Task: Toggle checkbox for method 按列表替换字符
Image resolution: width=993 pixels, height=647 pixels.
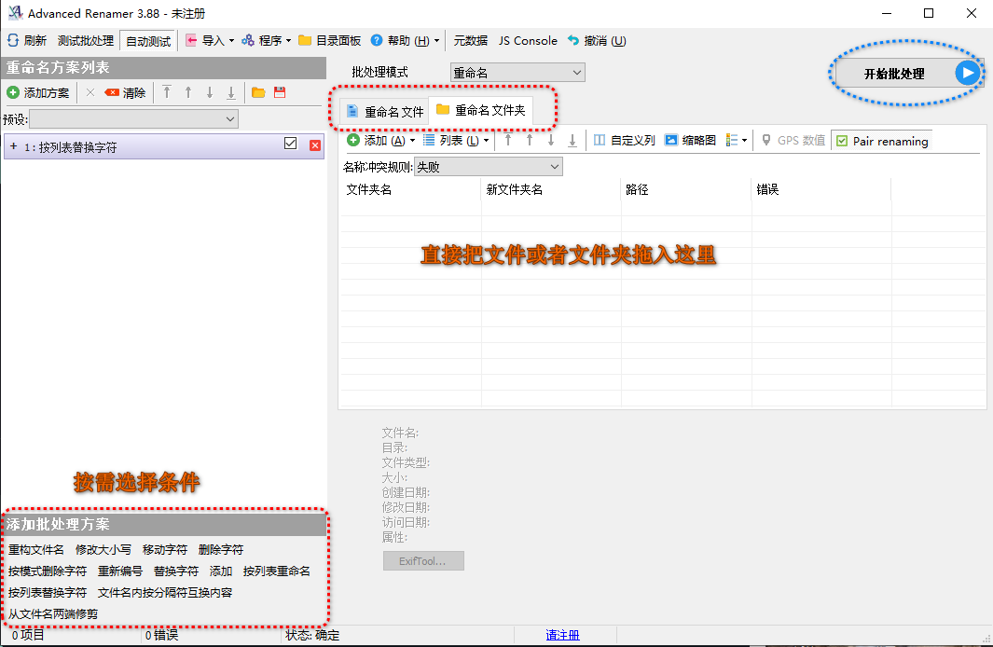Action: click(290, 144)
